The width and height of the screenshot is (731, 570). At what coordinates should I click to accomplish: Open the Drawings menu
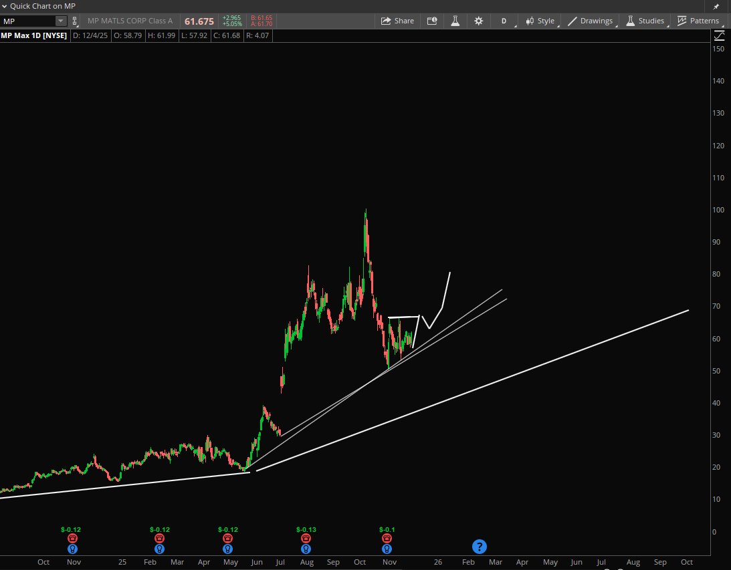point(590,21)
